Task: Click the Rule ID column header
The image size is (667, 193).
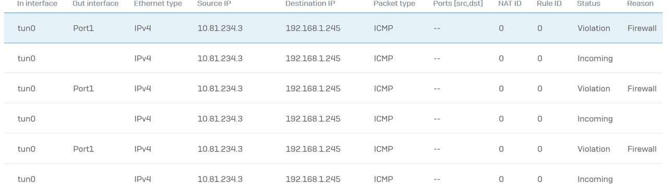Action: pyautogui.click(x=549, y=4)
